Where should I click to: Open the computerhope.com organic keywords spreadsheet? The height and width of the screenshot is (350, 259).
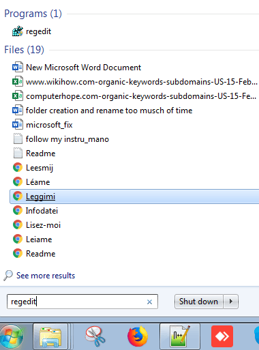(141, 96)
